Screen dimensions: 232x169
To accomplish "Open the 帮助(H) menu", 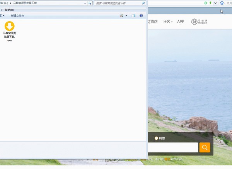I will click(x=9, y=10).
